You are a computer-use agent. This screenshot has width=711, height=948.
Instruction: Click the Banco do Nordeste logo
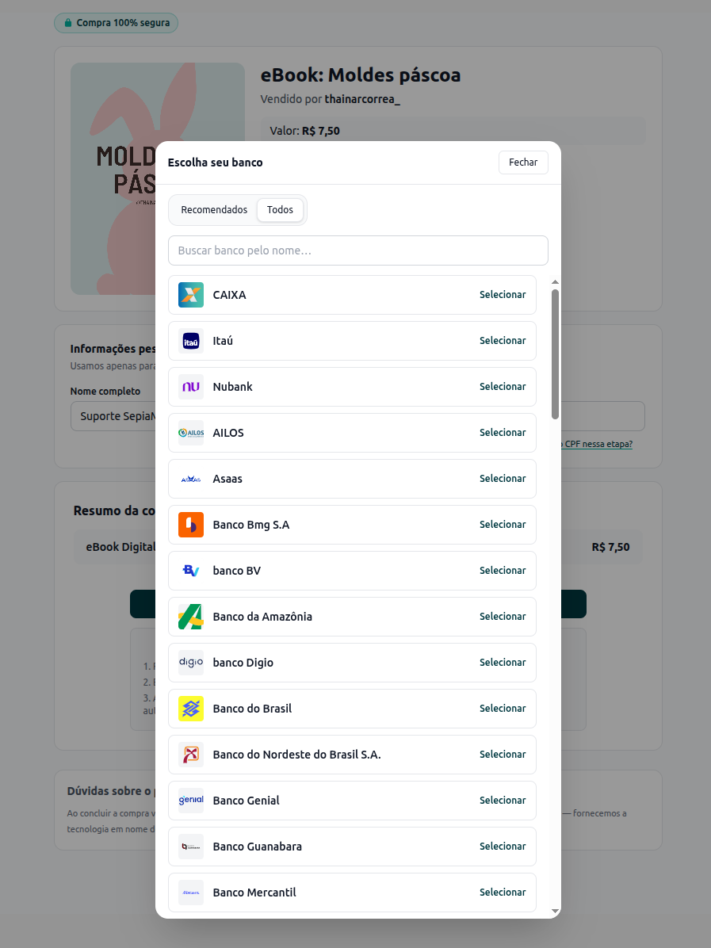(191, 755)
